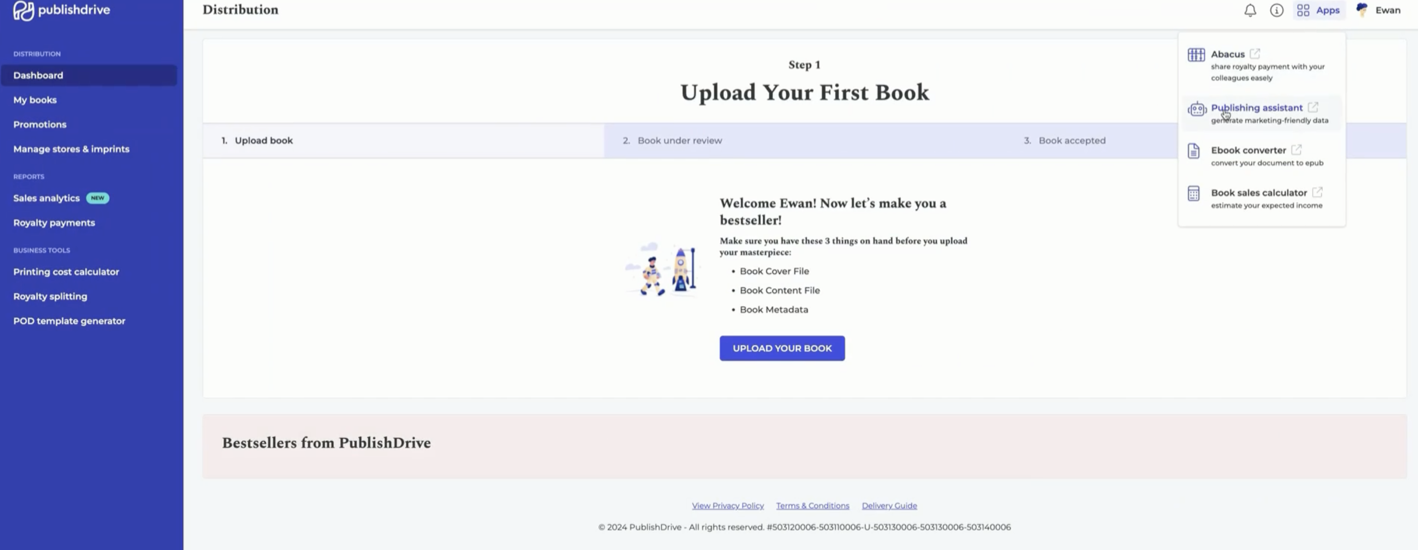Click the info icon in top navbar

(x=1276, y=10)
